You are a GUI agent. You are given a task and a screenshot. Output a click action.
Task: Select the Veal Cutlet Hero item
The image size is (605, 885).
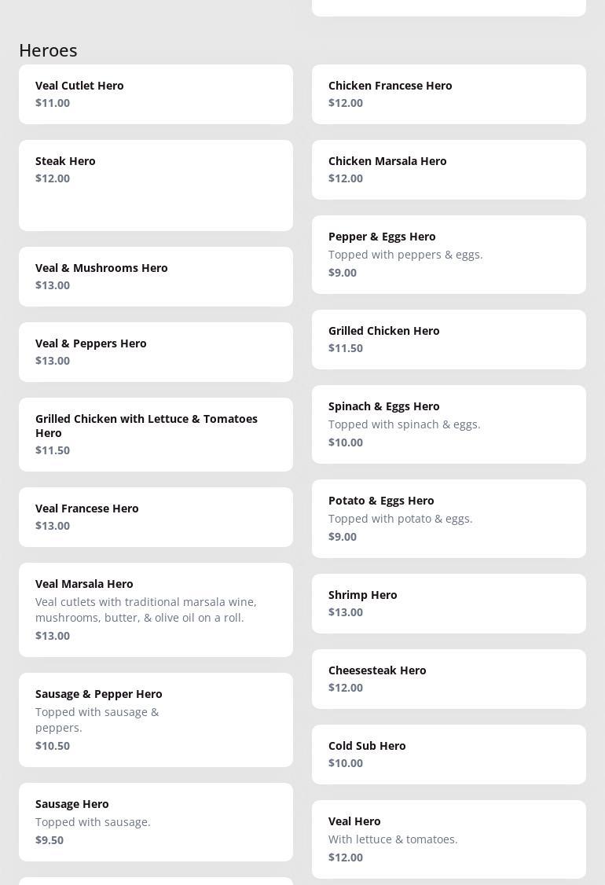[156, 94]
